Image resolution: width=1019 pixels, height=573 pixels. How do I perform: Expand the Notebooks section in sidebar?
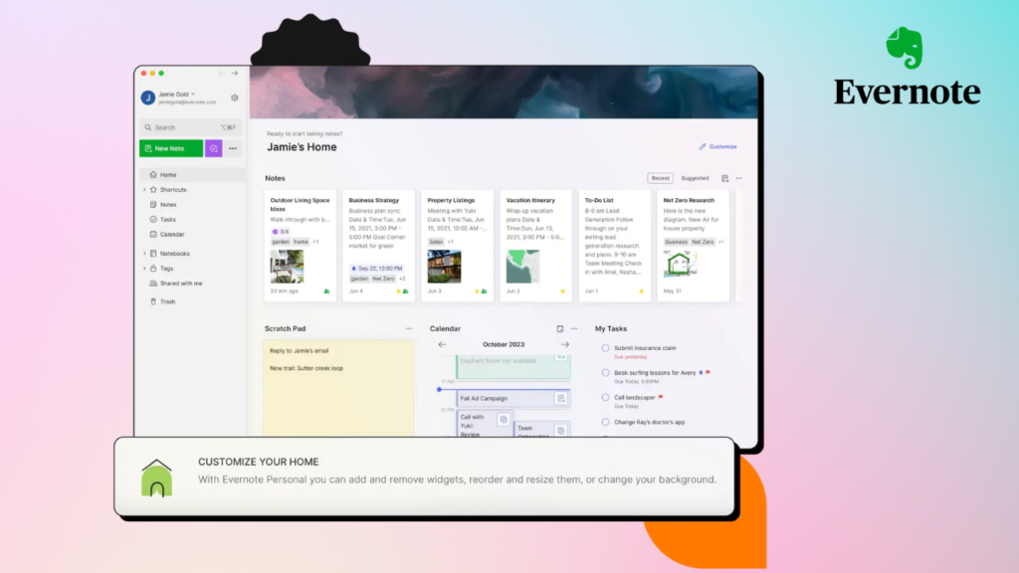tap(144, 254)
